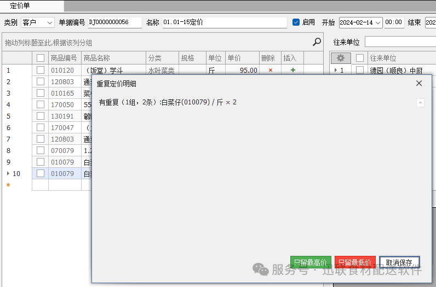Sort by 商品名称 column header
436x287 pixels.
(113, 58)
